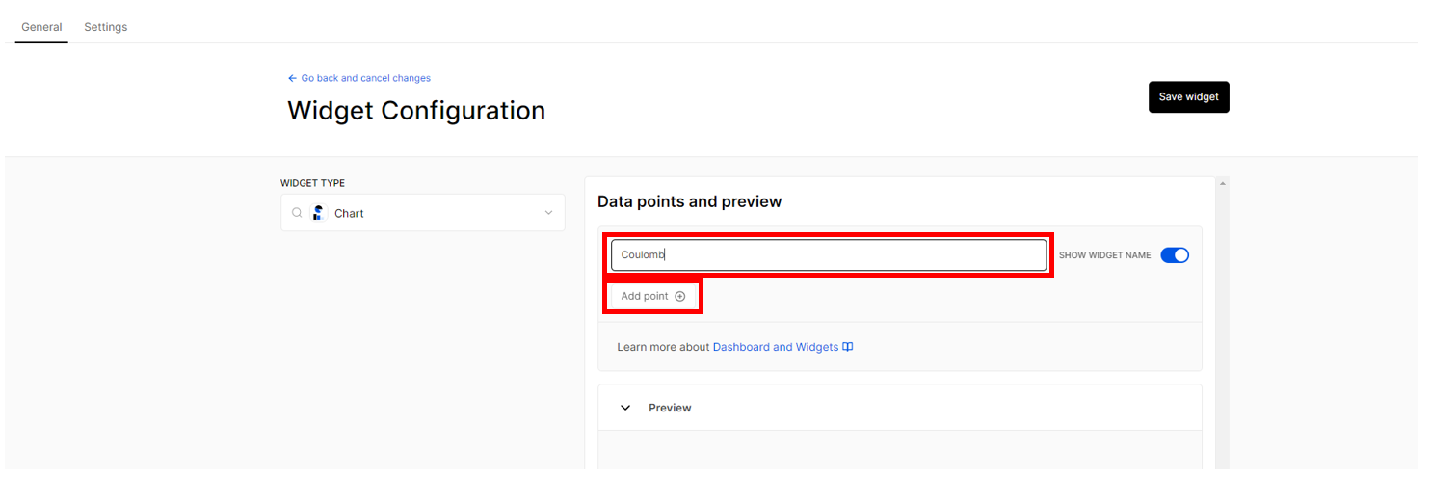Viewport: 1431px width, 477px height.
Task: Select the General tab
Action: [x=41, y=27]
